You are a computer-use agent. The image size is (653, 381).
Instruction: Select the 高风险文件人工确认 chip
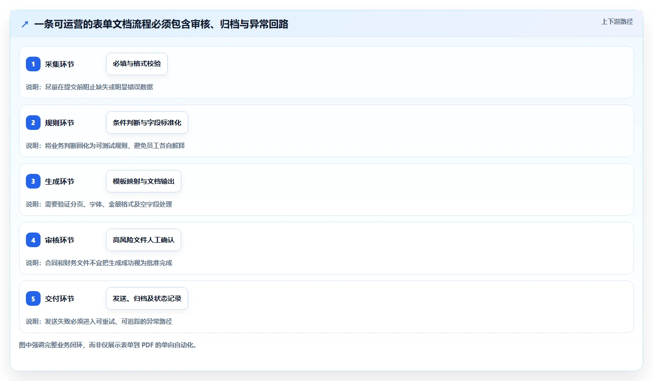pos(144,240)
